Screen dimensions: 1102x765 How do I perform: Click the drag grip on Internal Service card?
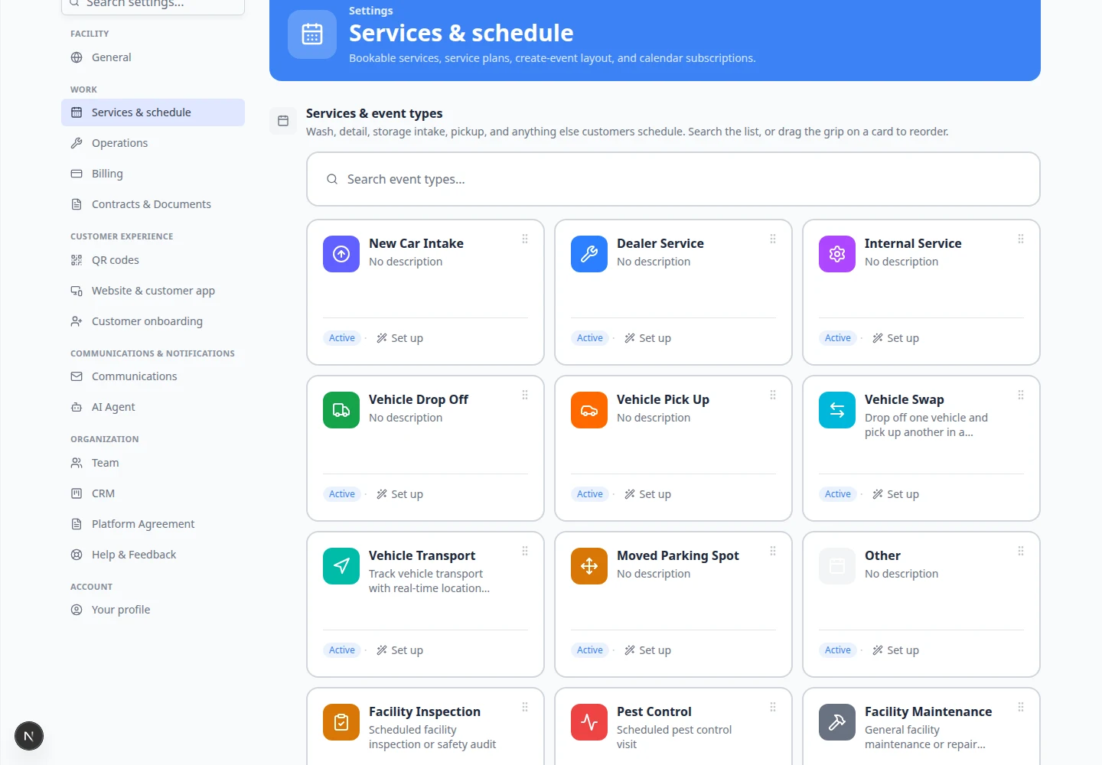pyautogui.click(x=1021, y=239)
